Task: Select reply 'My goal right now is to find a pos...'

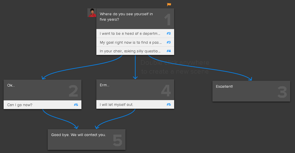Action: coord(135,42)
